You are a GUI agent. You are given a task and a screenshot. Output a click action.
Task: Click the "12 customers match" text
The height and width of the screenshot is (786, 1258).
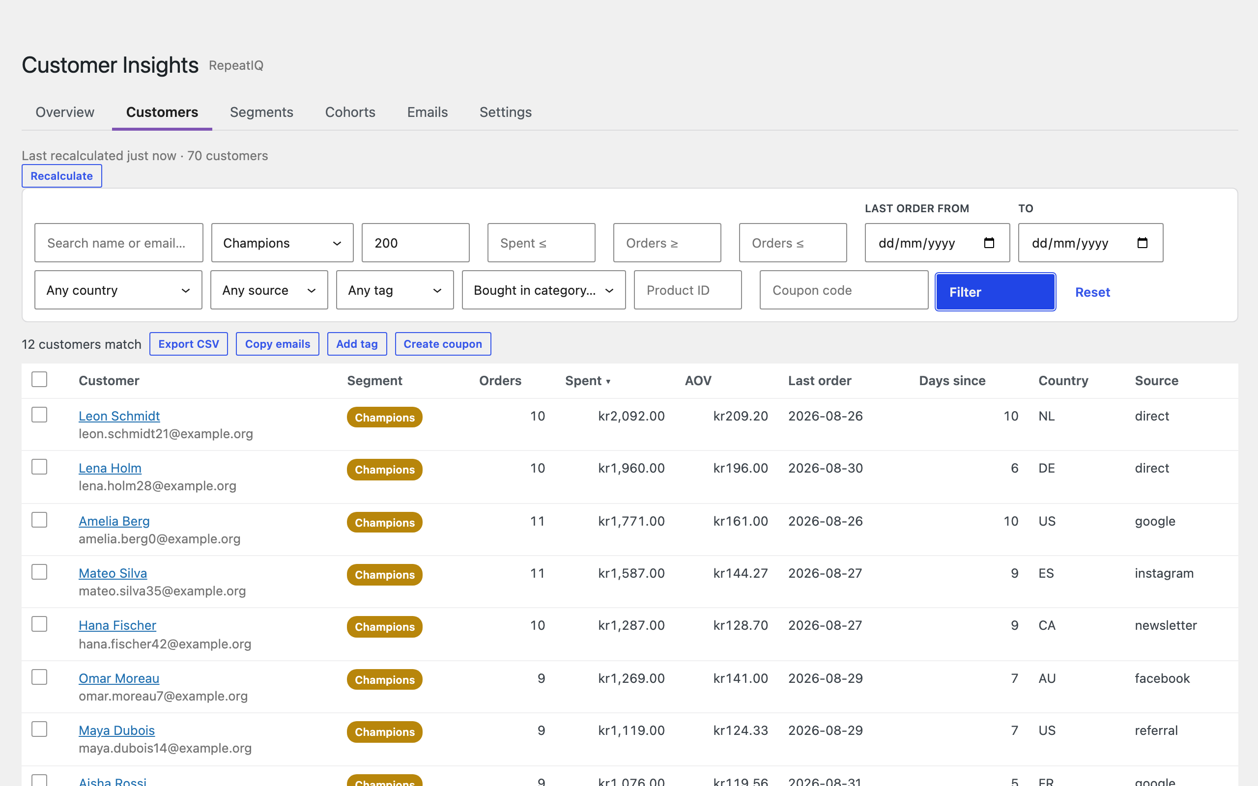tap(82, 344)
